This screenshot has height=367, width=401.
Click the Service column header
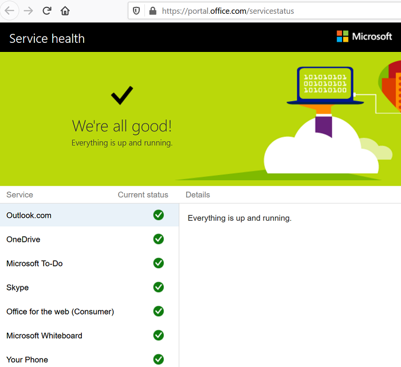[19, 195]
